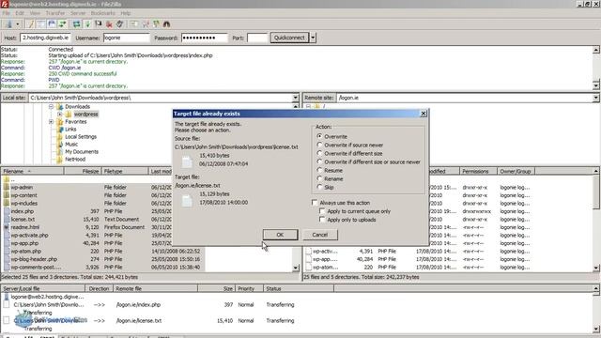Sort local files by Filesize column
The width and height of the screenshot is (601, 338).
tap(83, 171)
